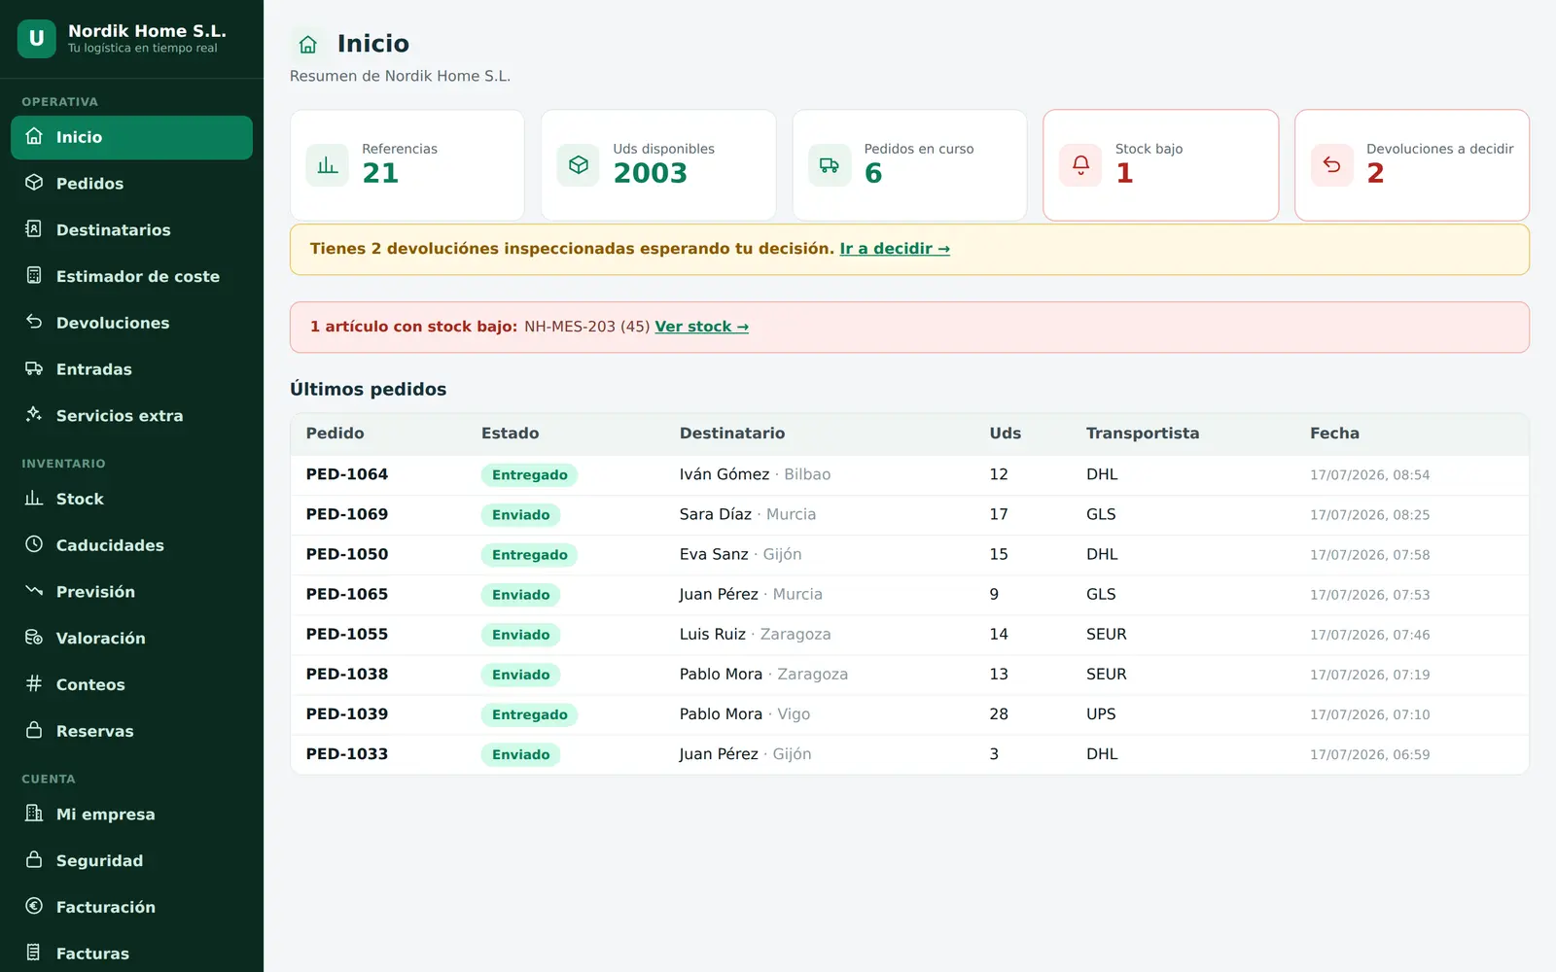Click the Previsión trend icon

coord(34,591)
